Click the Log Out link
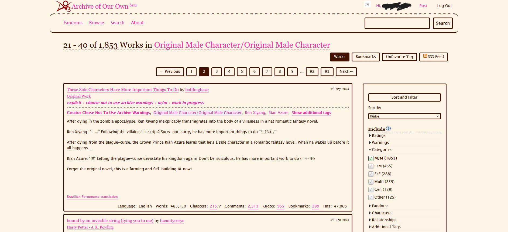 tap(444, 6)
